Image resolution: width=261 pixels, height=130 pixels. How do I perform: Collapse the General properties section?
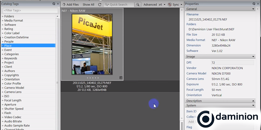click(253, 9)
